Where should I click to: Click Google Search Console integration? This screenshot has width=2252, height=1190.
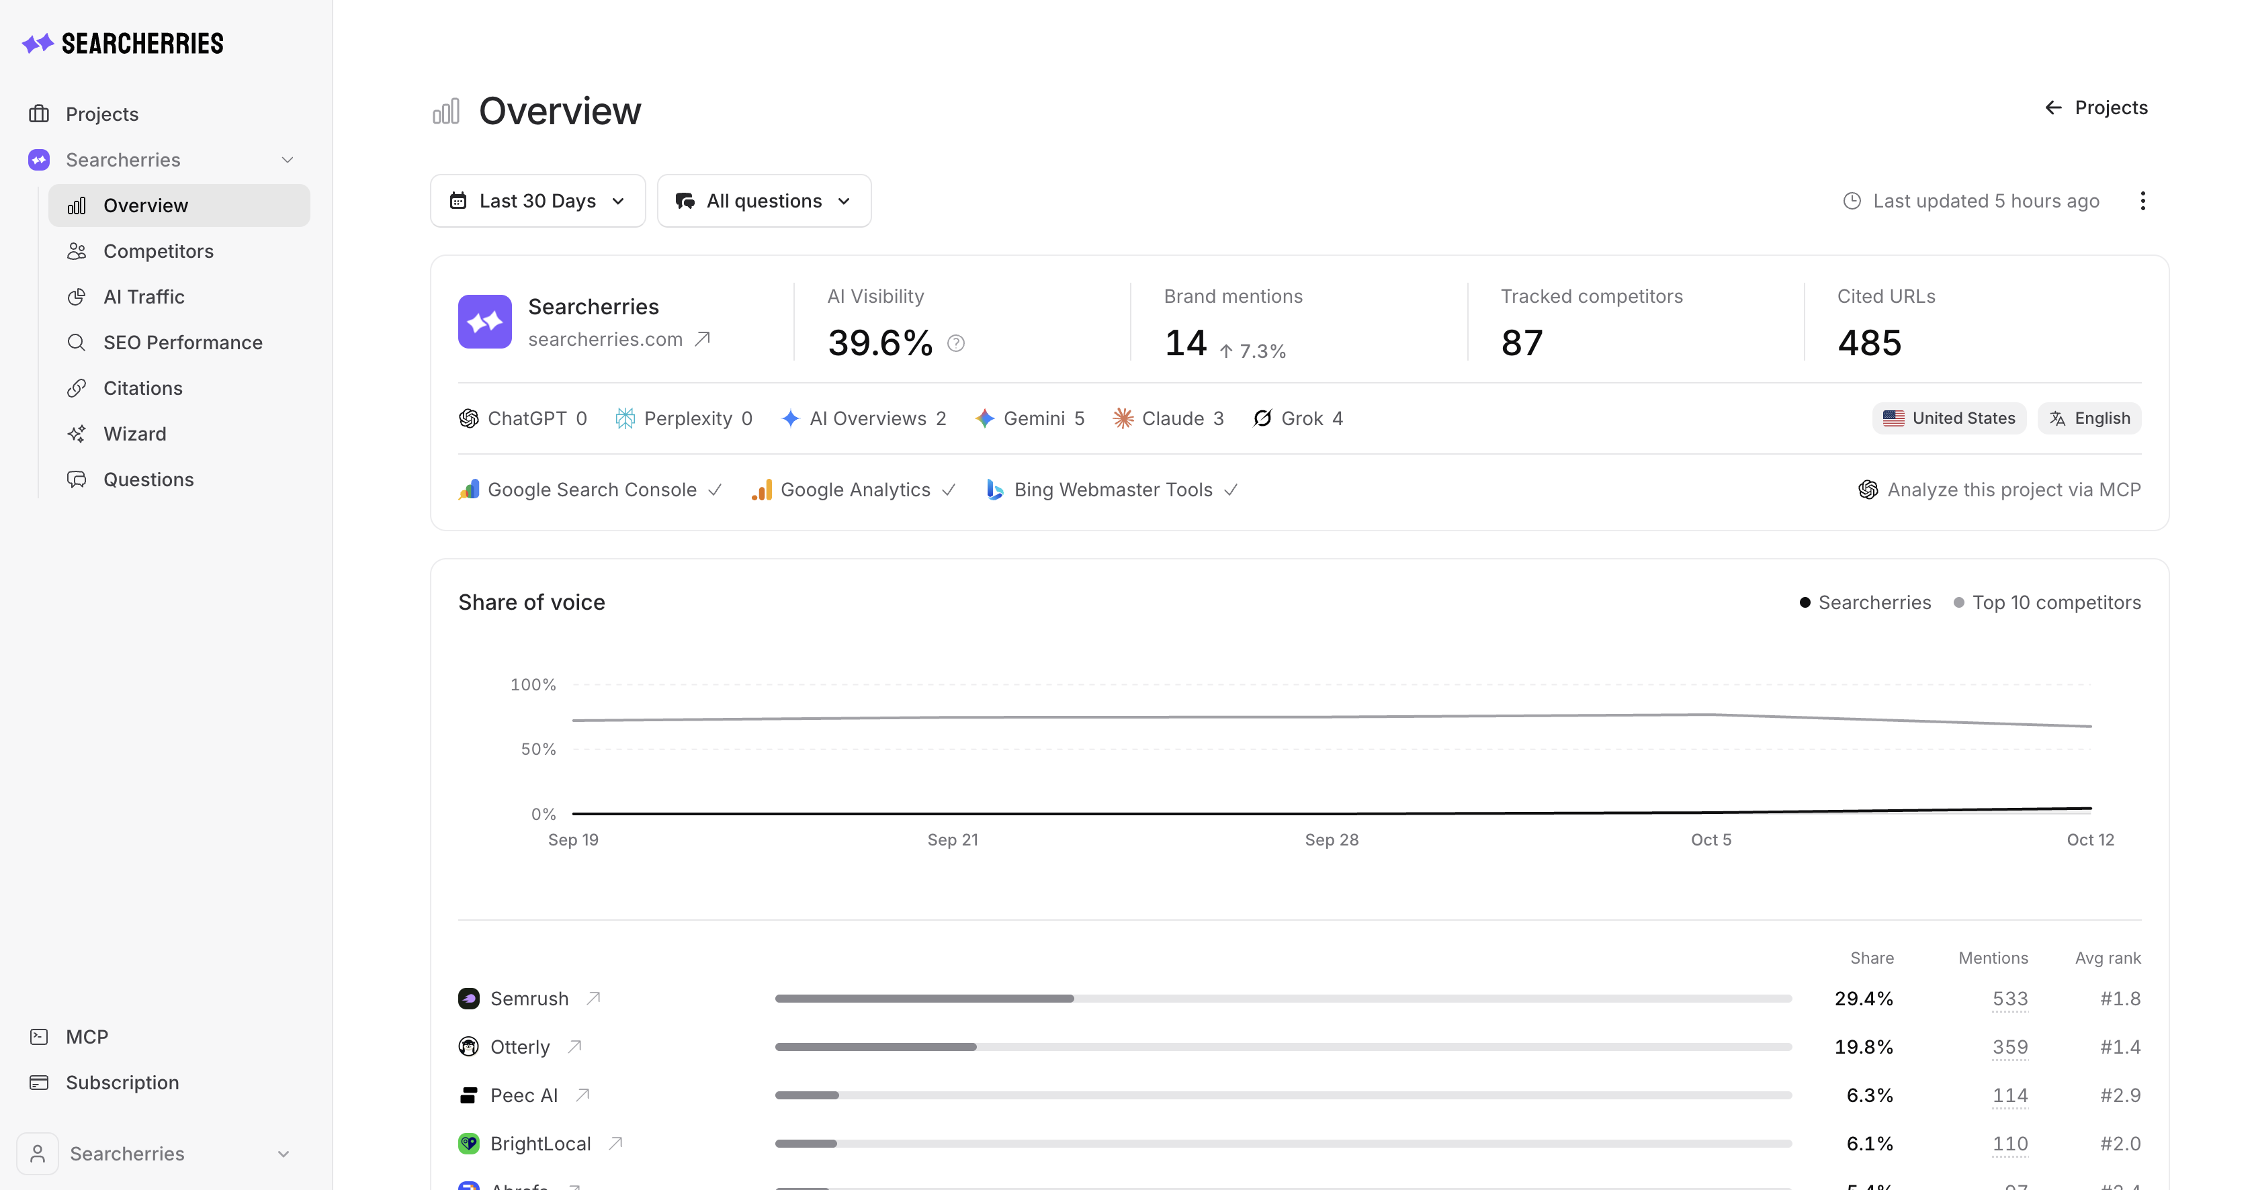pos(590,490)
